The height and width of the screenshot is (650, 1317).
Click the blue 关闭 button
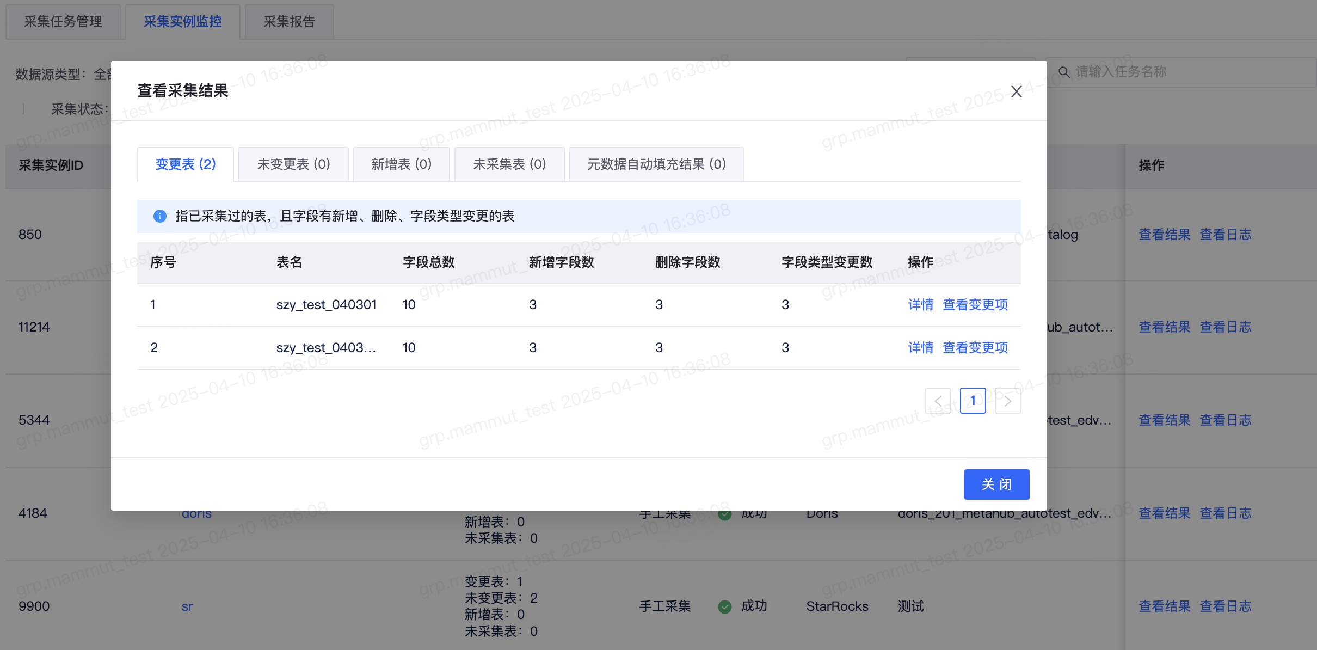pyautogui.click(x=996, y=485)
